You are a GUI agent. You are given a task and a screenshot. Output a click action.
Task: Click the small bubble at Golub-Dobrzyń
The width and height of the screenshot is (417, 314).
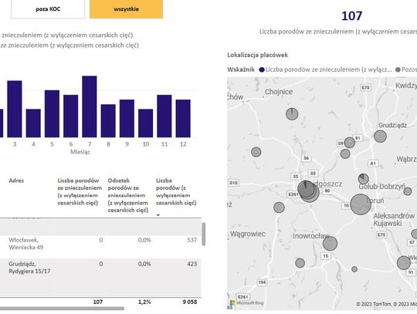[407, 191]
